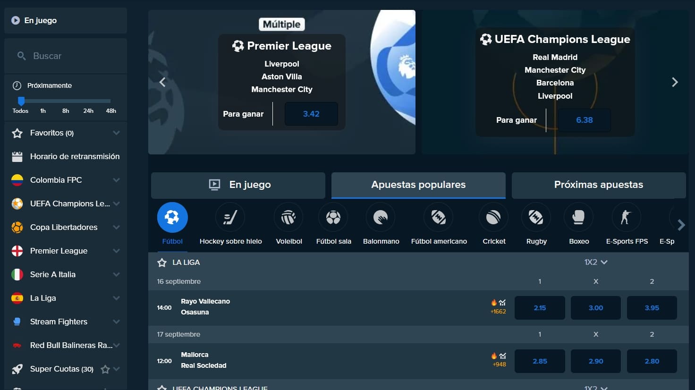Viewport: 695px width, 390px height.
Task: Select the Balonmano sport icon
Action: coord(381,217)
